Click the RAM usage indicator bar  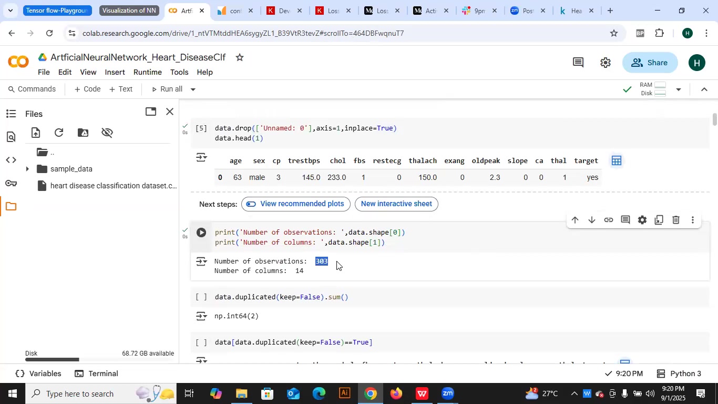click(661, 85)
